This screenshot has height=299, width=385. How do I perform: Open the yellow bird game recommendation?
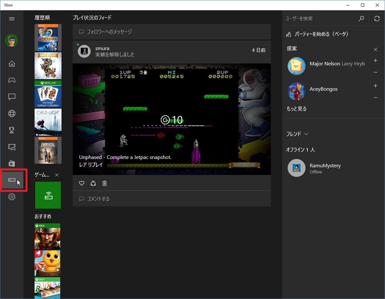(47, 263)
